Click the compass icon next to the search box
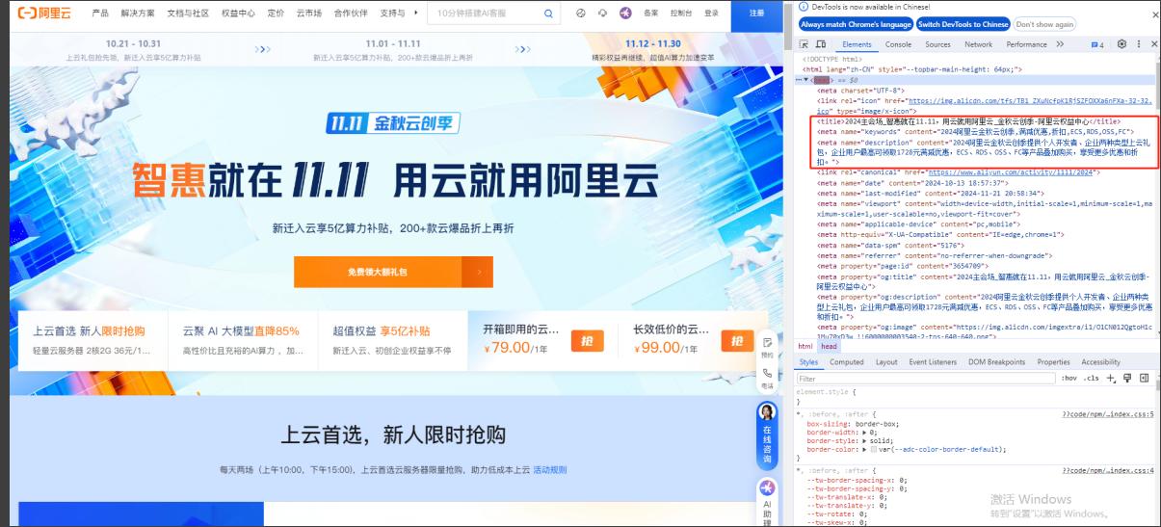The height and width of the screenshot is (527, 1161). click(580, 13)
